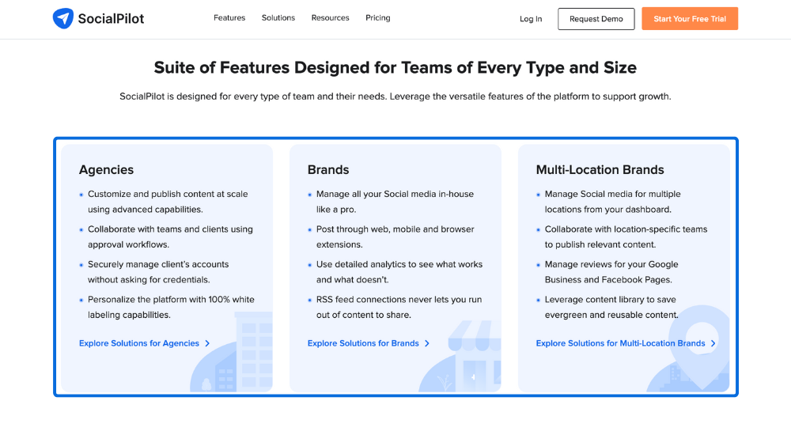Click the Request Demo button
This screenshot has width=791, height=435.
pyautogui.click(x=596, y=19)
